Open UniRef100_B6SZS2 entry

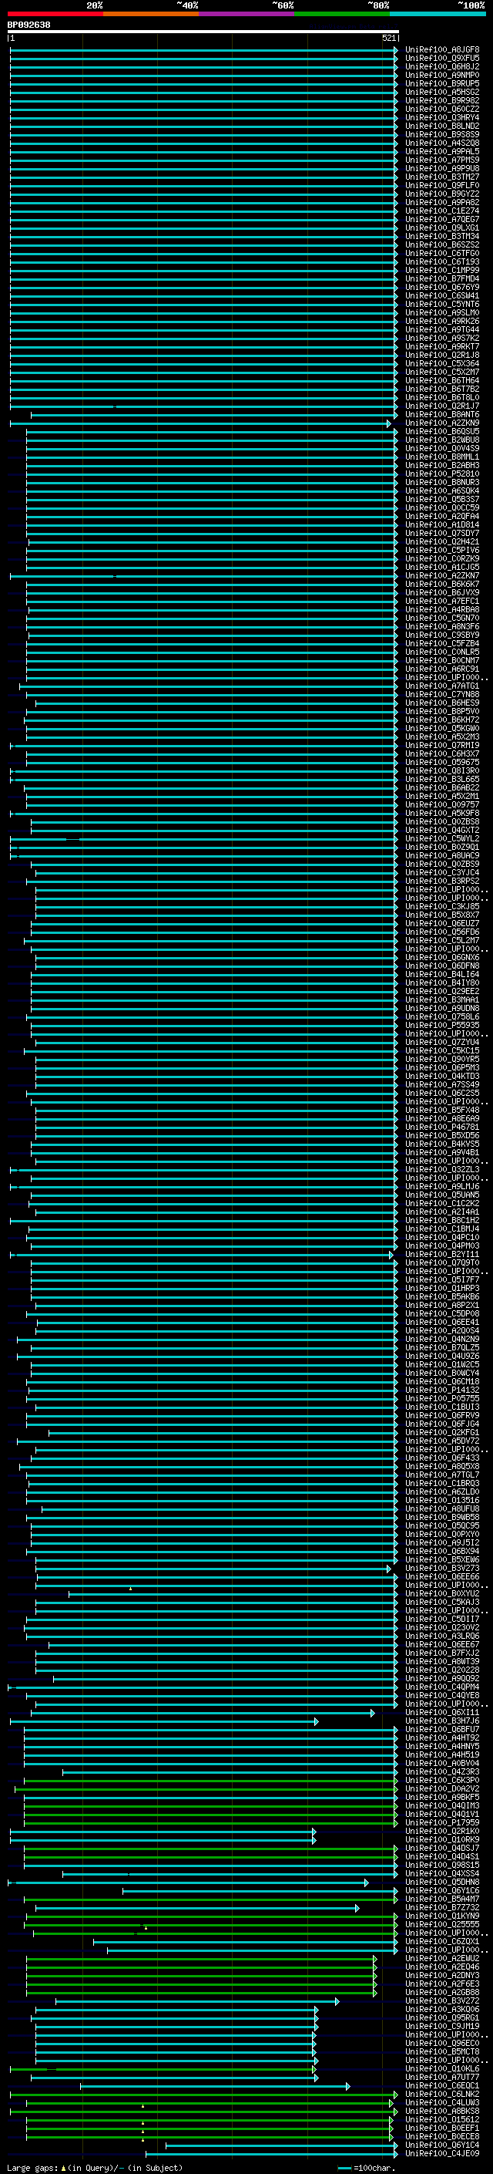point(442,244)
